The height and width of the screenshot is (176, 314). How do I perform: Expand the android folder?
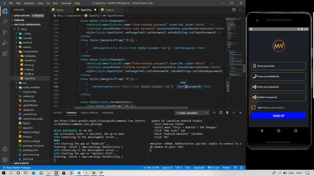(x=29, y=43)
